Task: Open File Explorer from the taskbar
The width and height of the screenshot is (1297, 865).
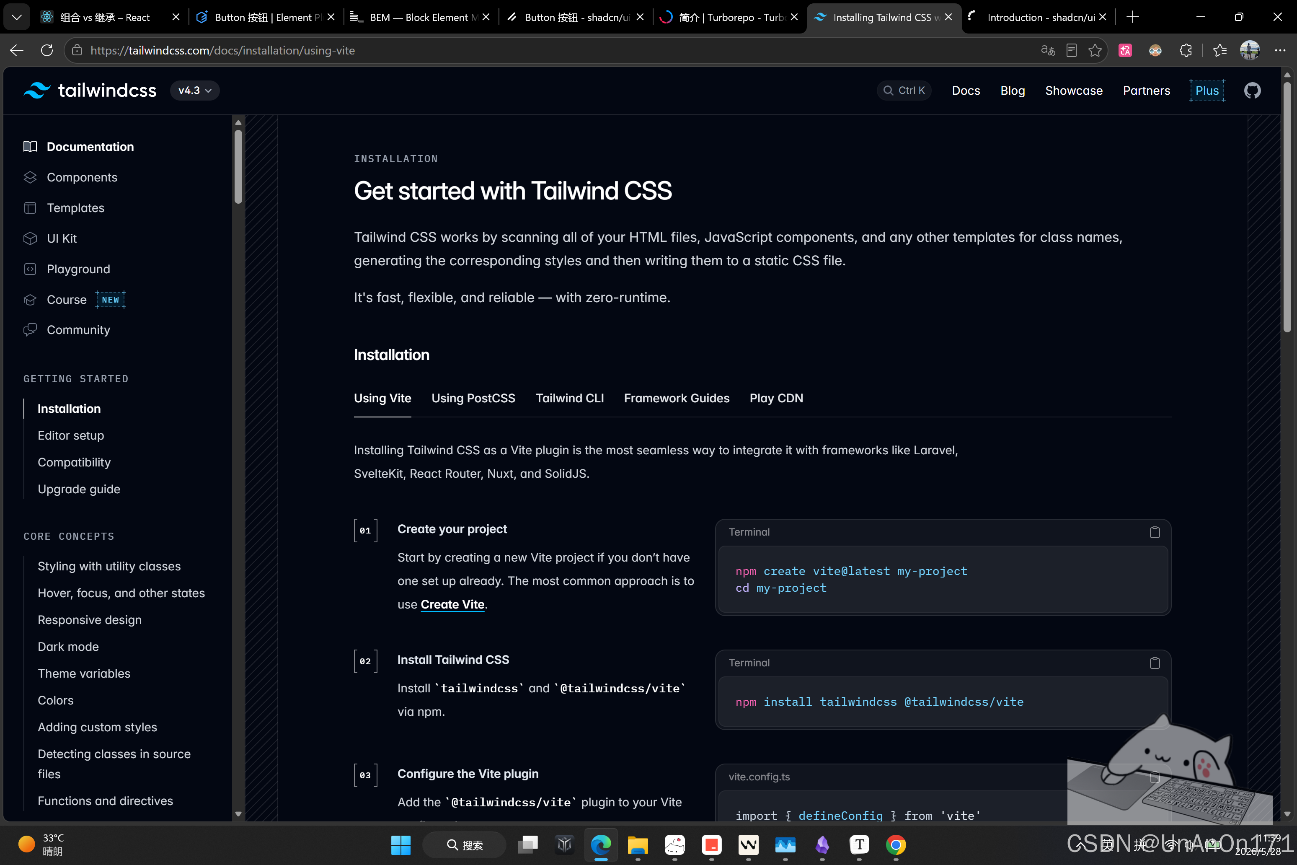Action: [638, 844]
